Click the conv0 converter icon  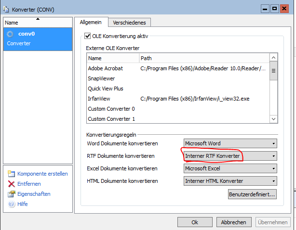point(11,34)
